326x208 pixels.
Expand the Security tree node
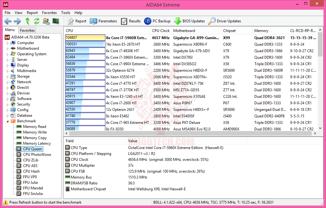pos(8,105)
